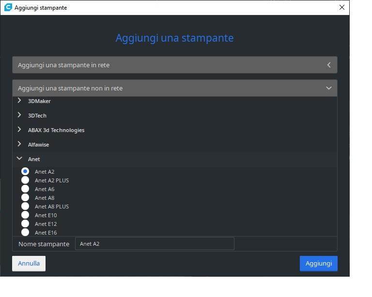
Task: Click the 3DMaker tree label
Action: pos(39,101)
